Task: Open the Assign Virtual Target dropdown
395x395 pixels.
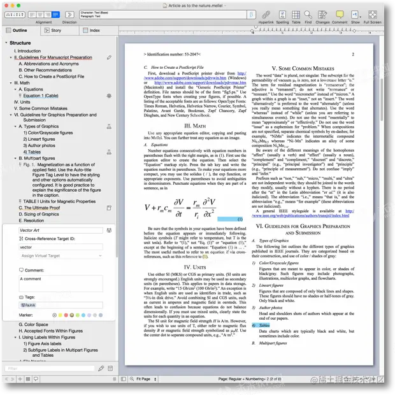Action: pyautogui.click(x=61, y=255)
